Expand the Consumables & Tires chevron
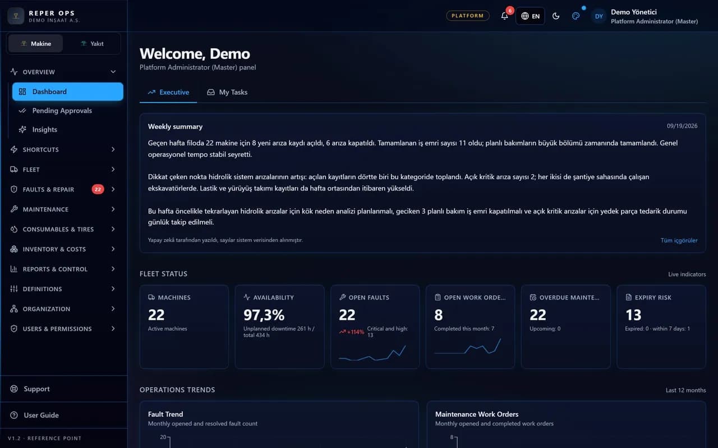This screenshot has width=718, height=448. [x=113, y=229]
